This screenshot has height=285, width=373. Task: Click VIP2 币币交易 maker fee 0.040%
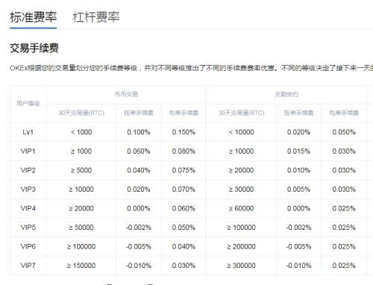point(139,170)
